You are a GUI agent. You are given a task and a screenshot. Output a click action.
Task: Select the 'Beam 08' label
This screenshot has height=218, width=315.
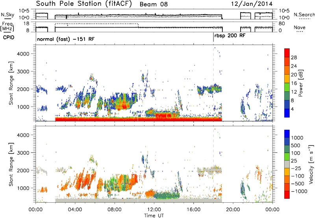tap(154, 4)
